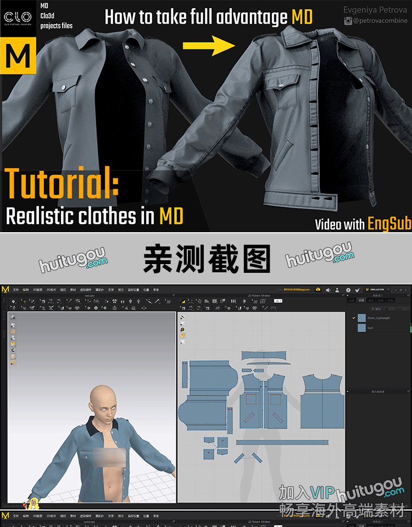Click the large grid icon in 2D toolbar
The width and height of the screenshot is (412, 527).
pos(263,301)
